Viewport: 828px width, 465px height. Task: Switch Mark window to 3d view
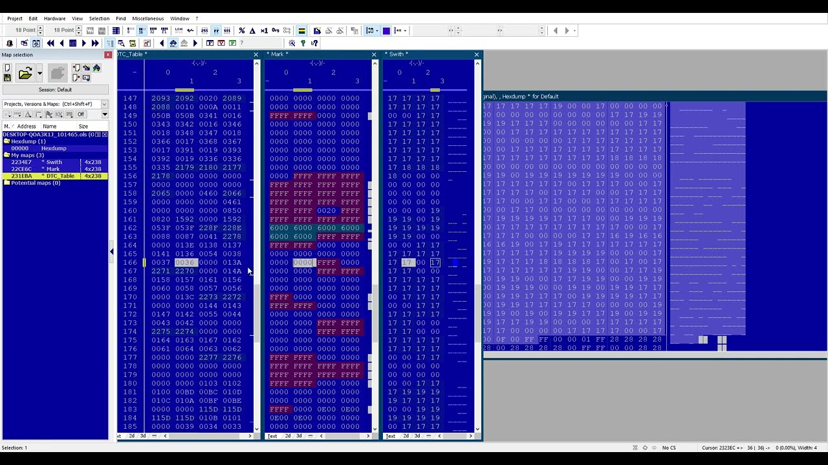[299, 436]
